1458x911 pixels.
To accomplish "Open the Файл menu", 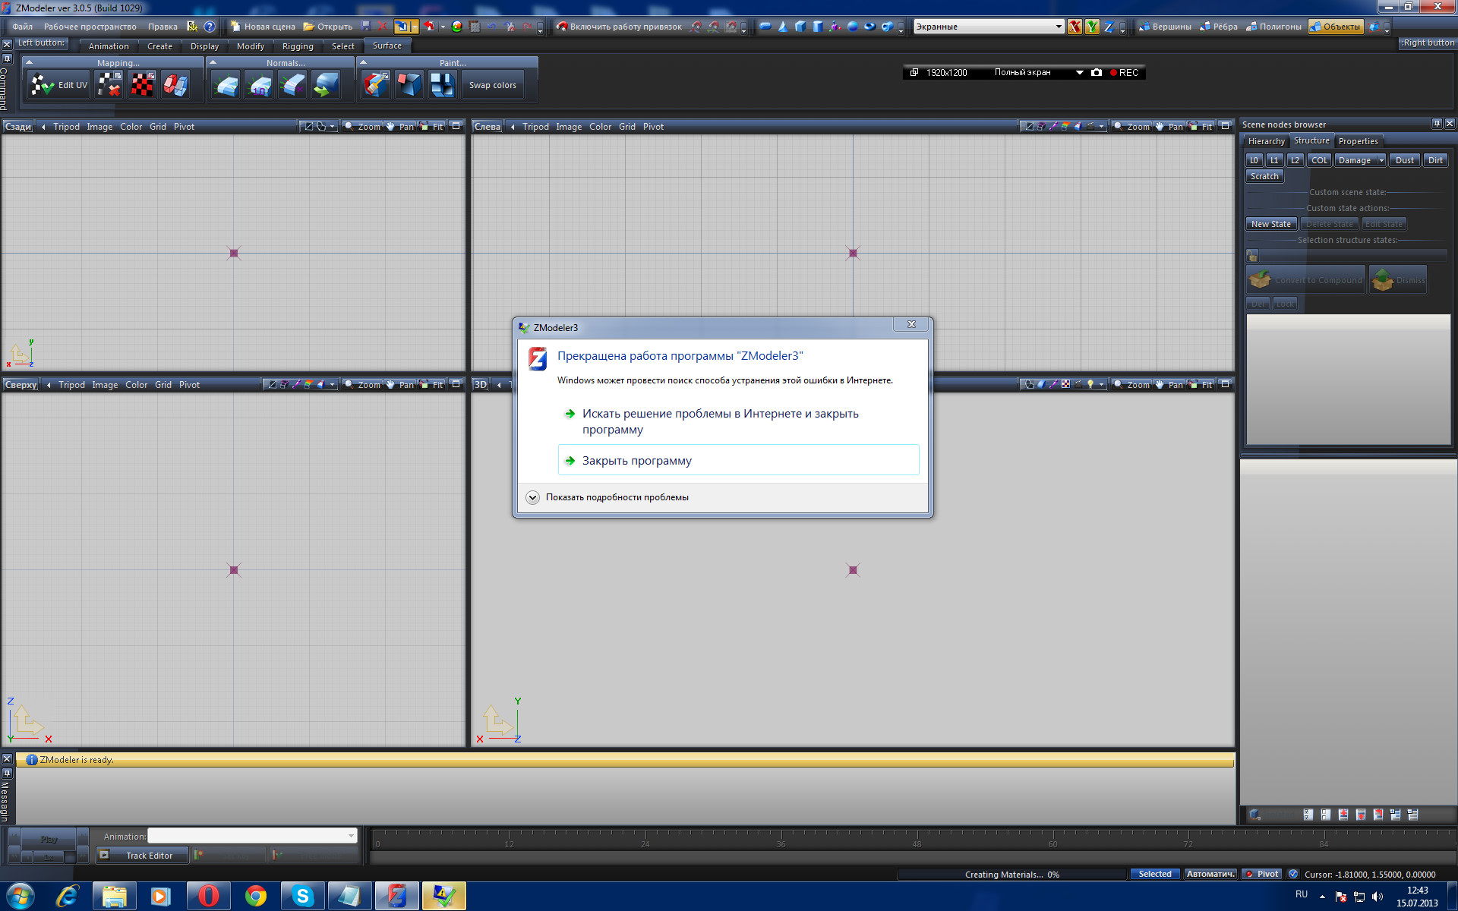I will point(23,27).
